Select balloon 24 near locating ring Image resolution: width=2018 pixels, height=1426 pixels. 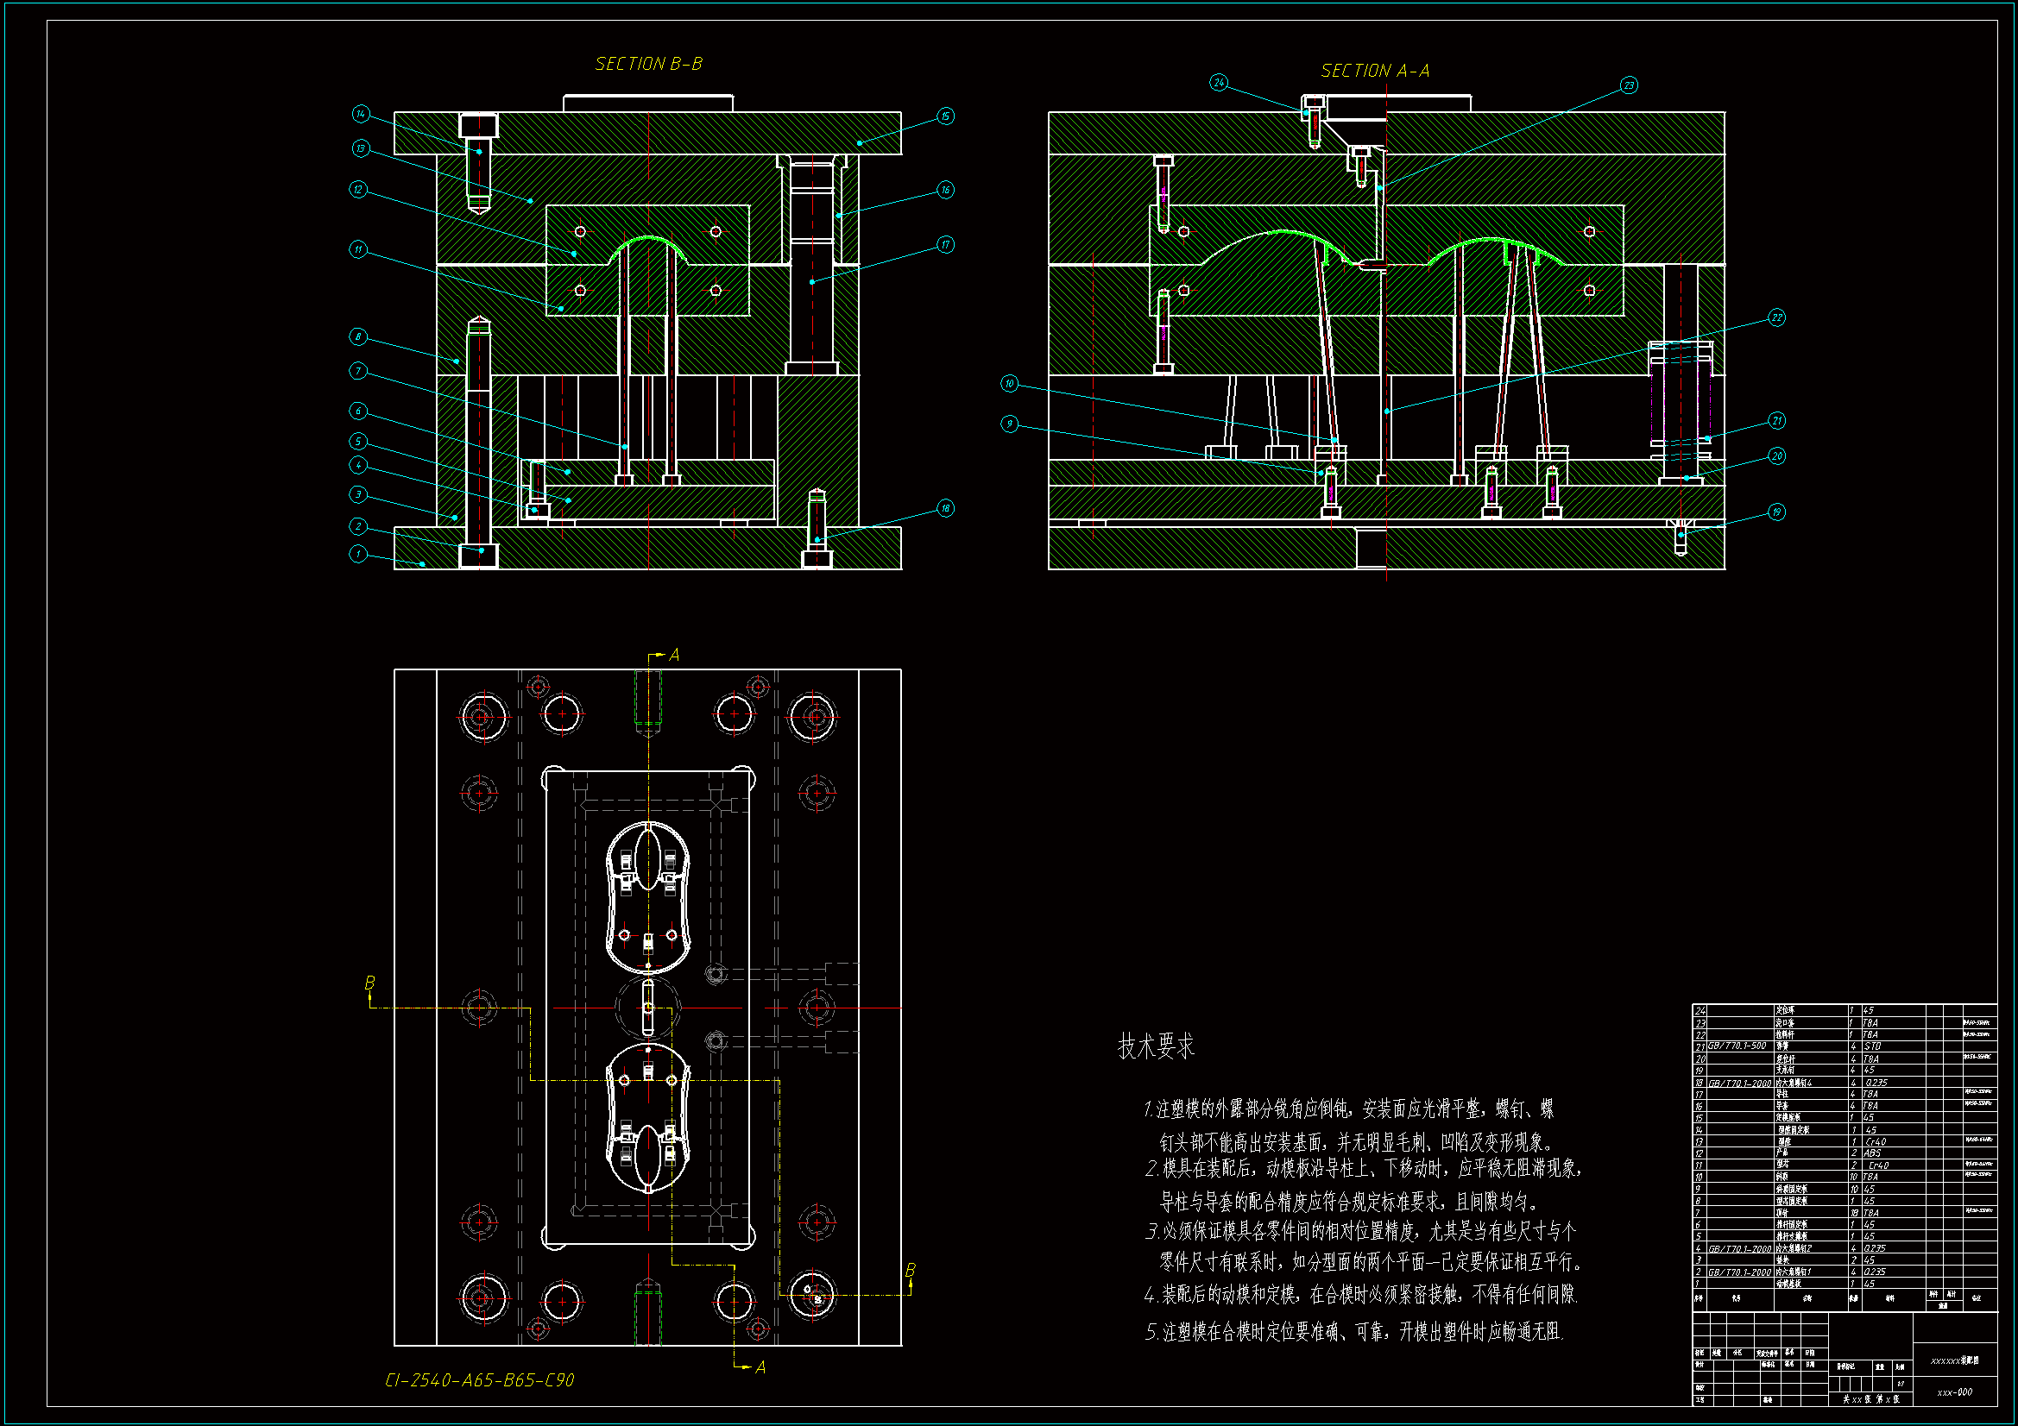point(1218,83)
